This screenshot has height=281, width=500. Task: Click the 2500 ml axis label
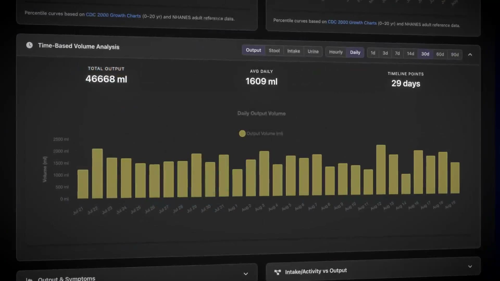[x=61, y=139]
